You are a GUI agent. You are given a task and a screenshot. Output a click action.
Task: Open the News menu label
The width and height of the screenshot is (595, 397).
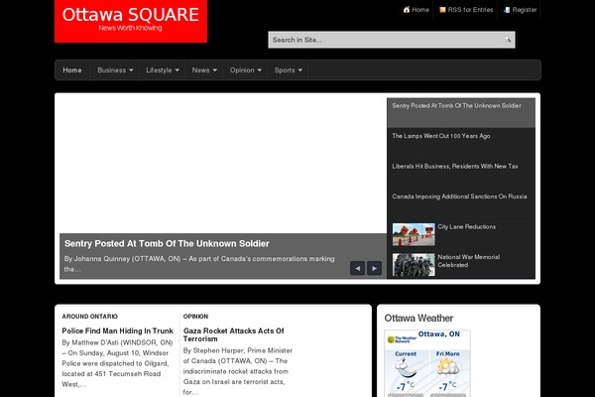200,70
